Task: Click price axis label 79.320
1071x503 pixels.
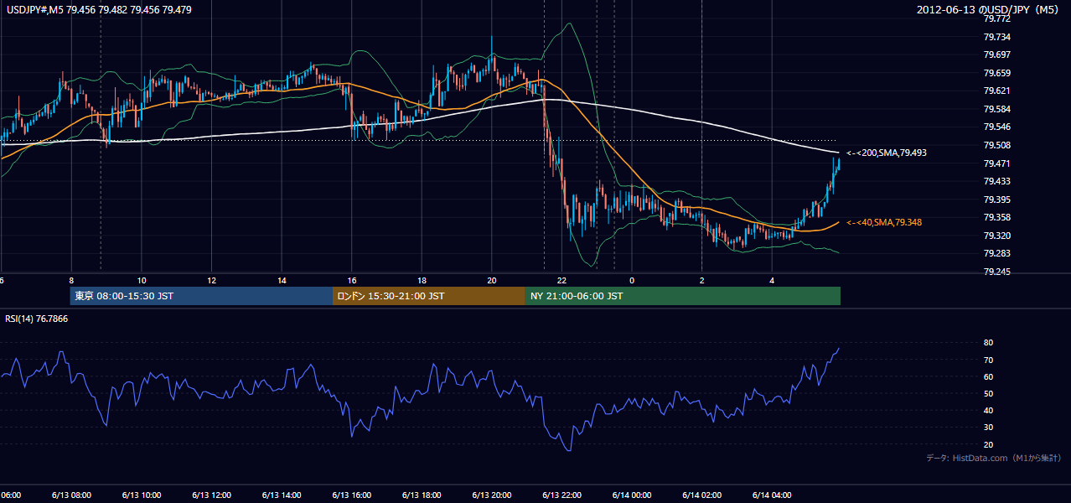Action: click(996, 236)
